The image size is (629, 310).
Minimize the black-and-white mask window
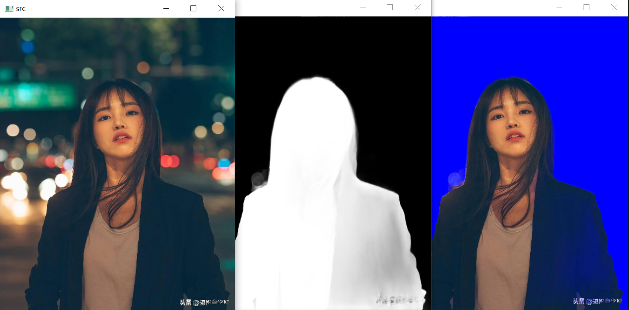point(363,7)
